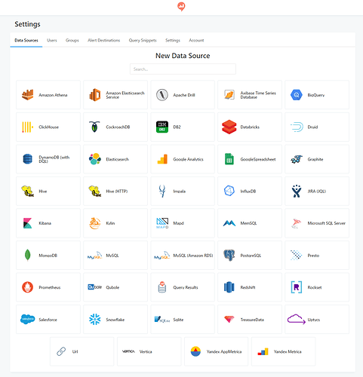Click the data source Search field
The height and width of the screenshot is (377, 363).
tap(183, 69)
